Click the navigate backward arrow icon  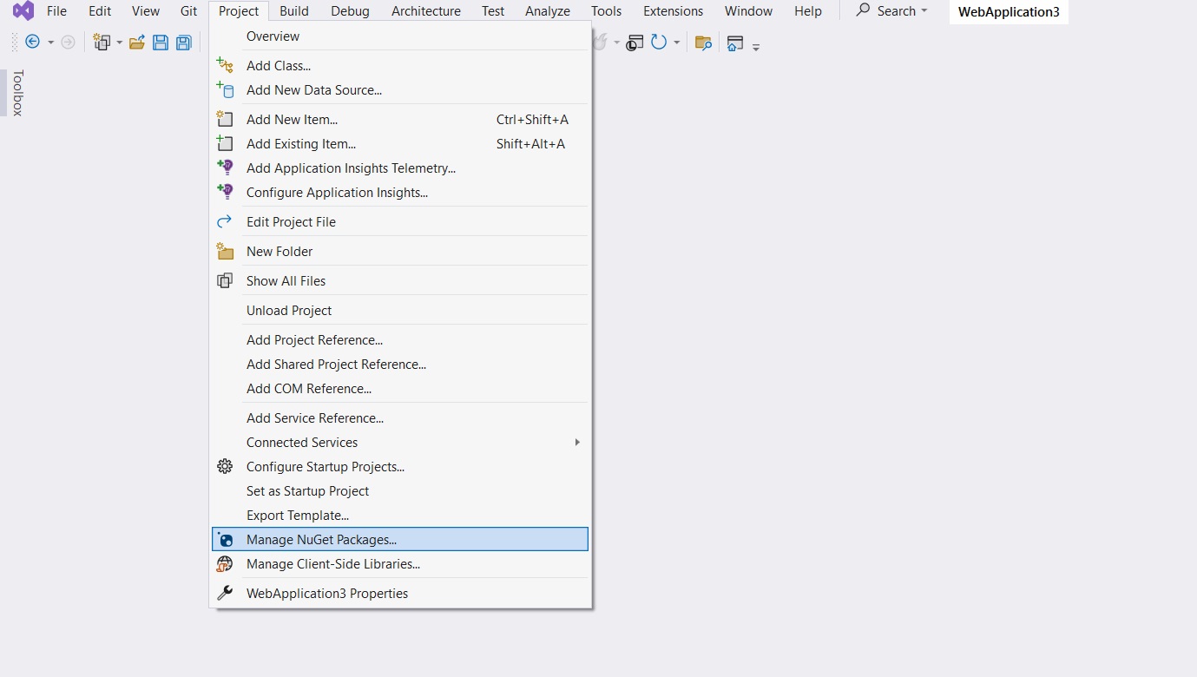point(33,43)
